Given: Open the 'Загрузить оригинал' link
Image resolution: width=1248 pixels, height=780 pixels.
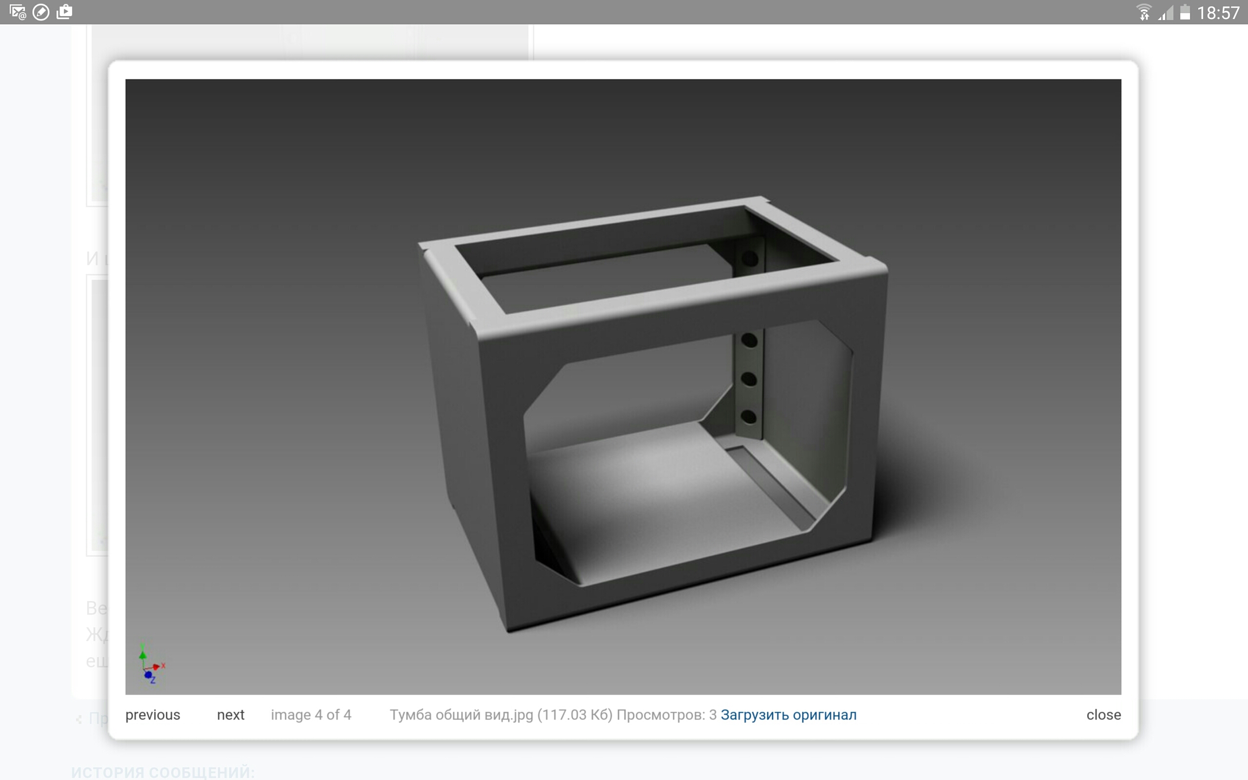Looking at the screenshot, I should coord(788,715).
